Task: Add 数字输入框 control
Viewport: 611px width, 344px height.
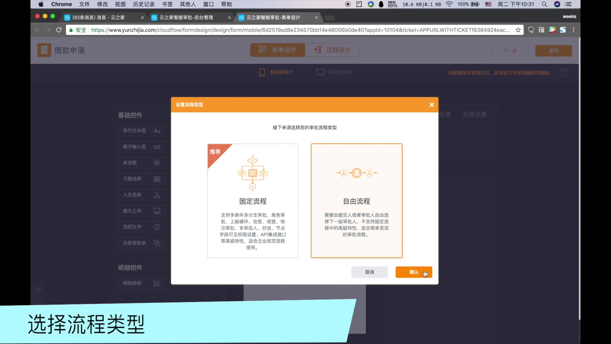Action: [142, 147]
